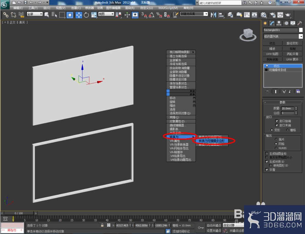
Task: Expand 视口照明和阴影 submenu
Action: tap(181, 52)
